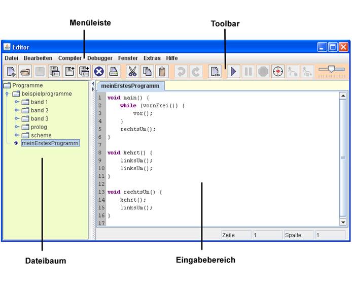Toggle the debugger with the target icon

coord(277,72)
